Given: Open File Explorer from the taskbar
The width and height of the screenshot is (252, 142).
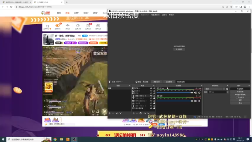Looking at the screenshot, I should point(61,139).
